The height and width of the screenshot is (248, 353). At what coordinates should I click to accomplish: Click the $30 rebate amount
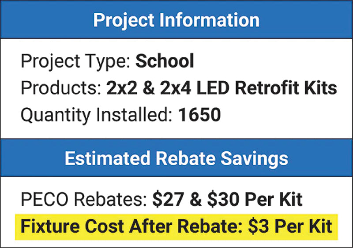[223, 199]
